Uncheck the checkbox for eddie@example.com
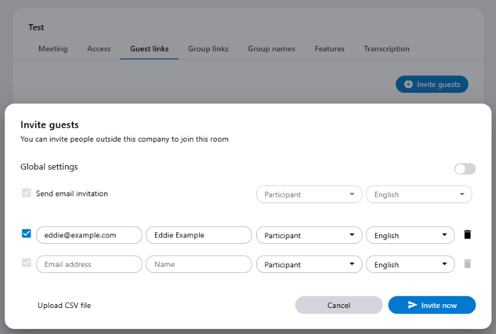Screen dimensions: 496x334 coord(26,234)
